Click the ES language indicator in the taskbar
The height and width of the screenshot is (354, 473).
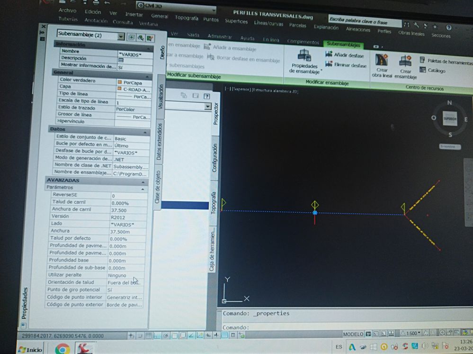tap(339, 346)
